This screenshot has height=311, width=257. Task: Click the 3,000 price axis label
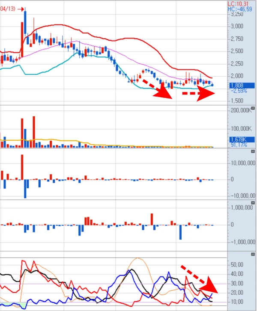pos(237,26)
